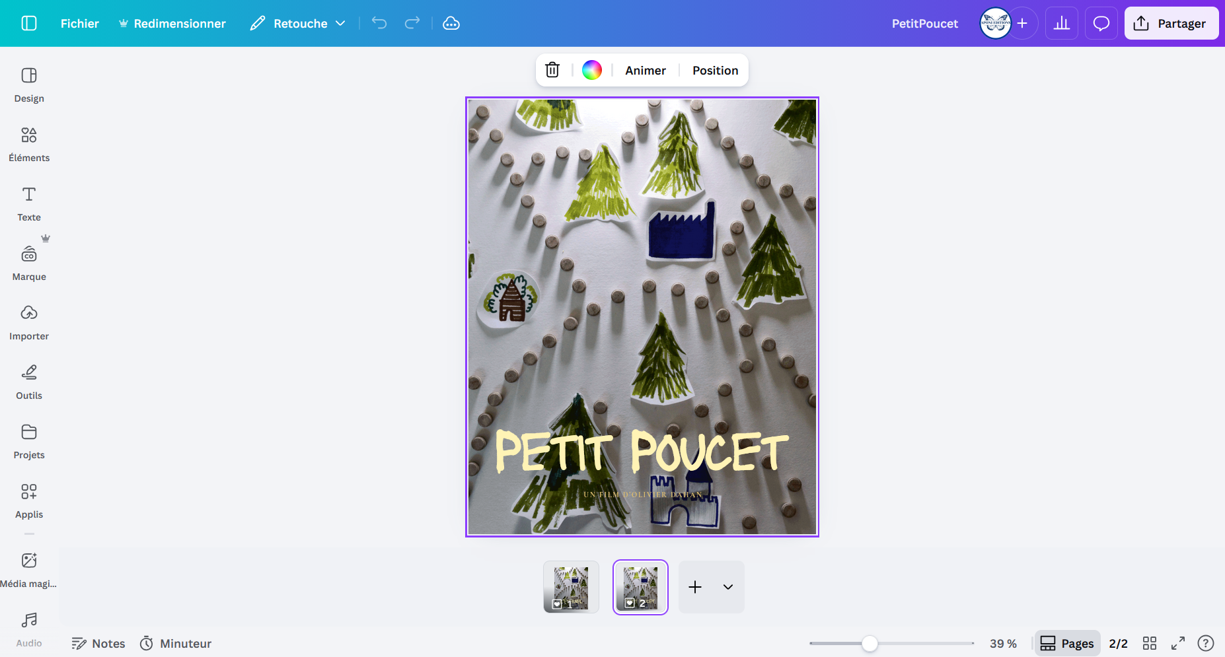Viewport: 1225px width, 657px height.
Task: Open the cloud save status icon
Action: [x=451, y=23]
